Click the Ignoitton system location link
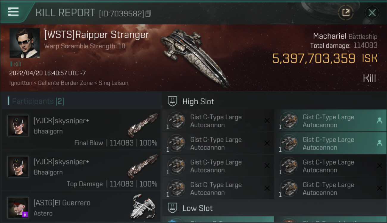The image size is (387, 223). click(21, 83)
